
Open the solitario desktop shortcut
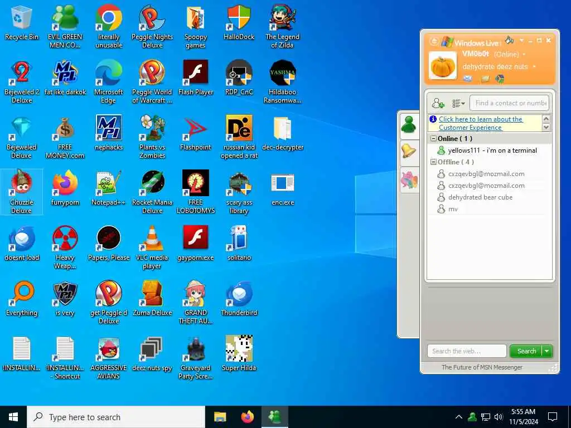point(239,244)
